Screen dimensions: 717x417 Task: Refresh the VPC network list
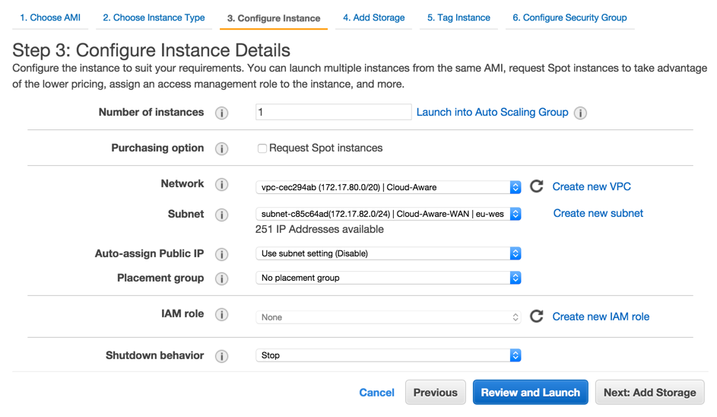click(x=537, y=186)
